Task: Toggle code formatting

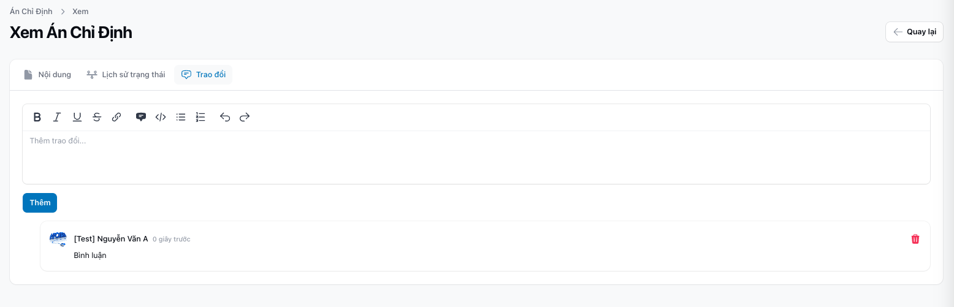Action: pos(161,117)
